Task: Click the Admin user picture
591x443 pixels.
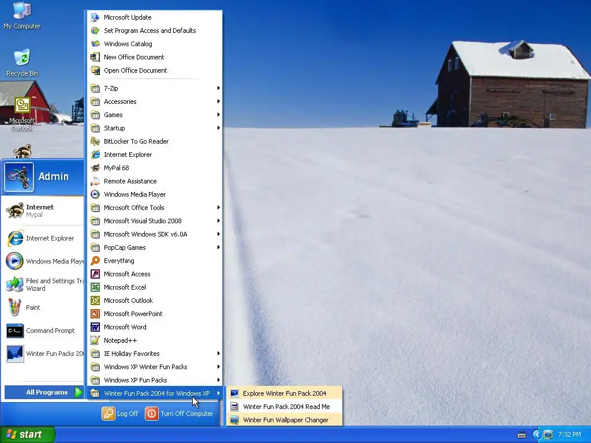Action: tap(19, 177)
